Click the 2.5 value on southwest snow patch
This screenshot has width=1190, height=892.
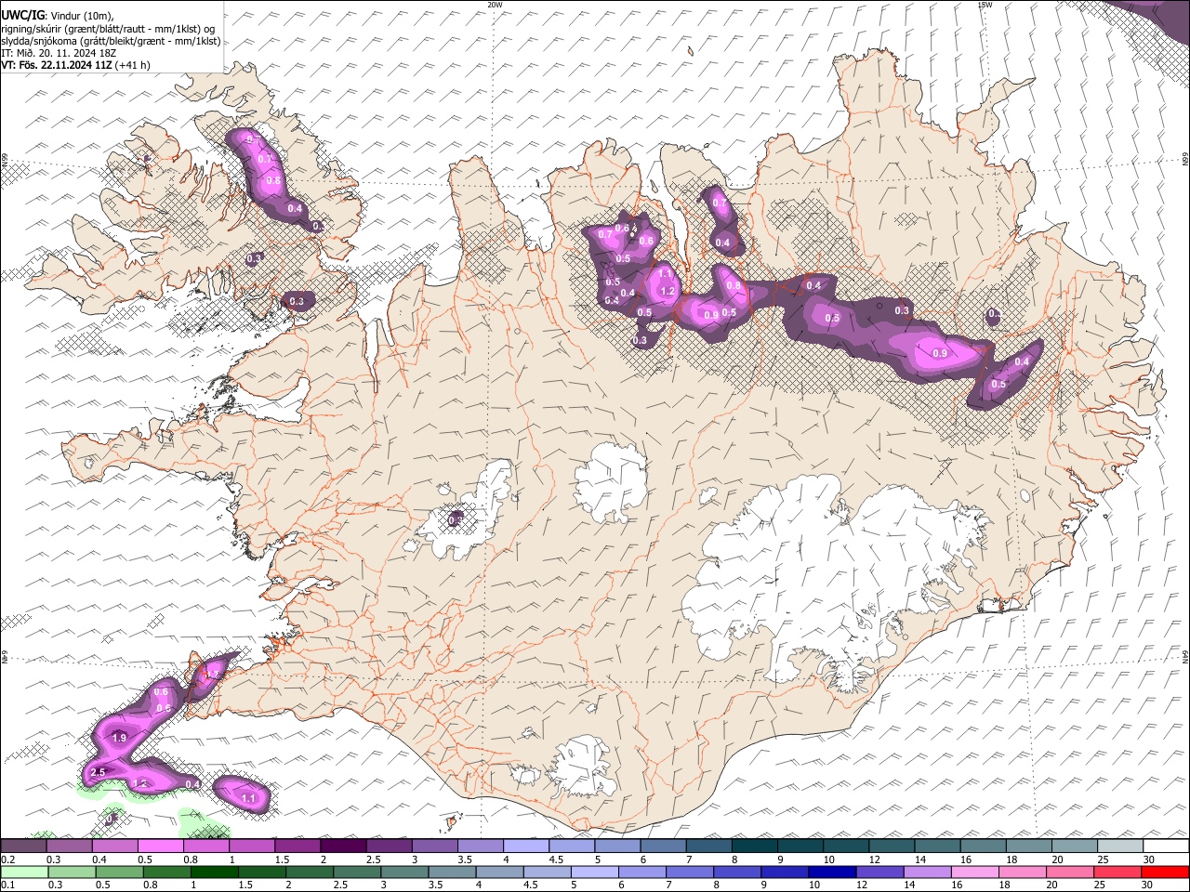coord(99,772)
